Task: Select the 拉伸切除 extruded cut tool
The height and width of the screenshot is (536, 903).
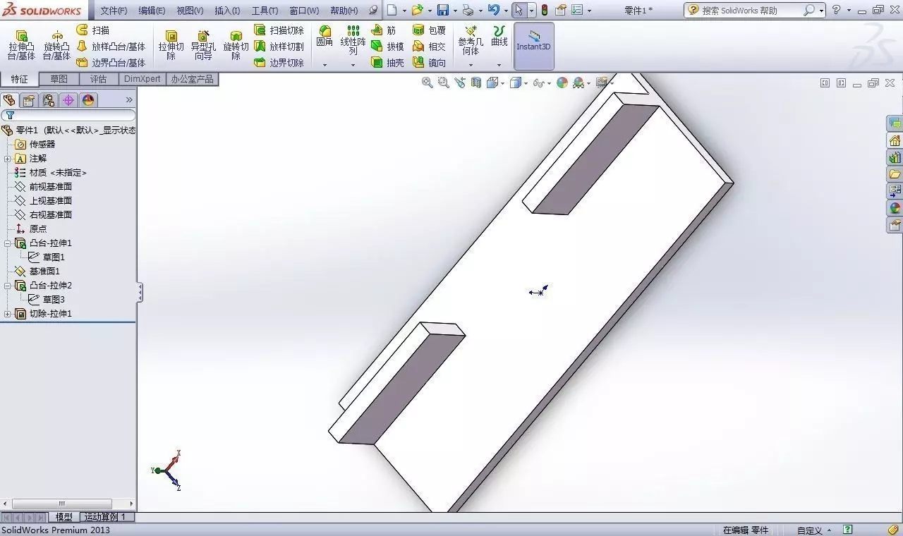Action: click(171, 46)
